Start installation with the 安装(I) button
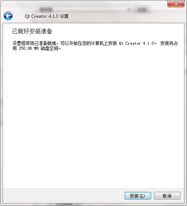The height and width of the screenshot is (206, 187). point(138,196)
